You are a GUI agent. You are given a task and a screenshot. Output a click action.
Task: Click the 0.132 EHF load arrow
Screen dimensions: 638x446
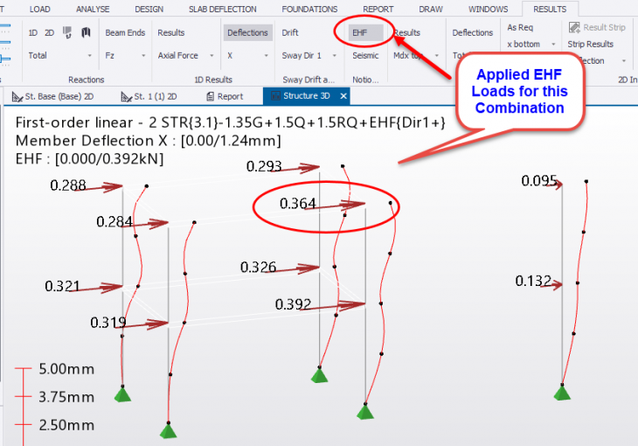(551, 285)
